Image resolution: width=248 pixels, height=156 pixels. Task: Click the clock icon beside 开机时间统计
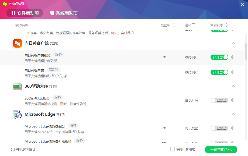[13, 150]
